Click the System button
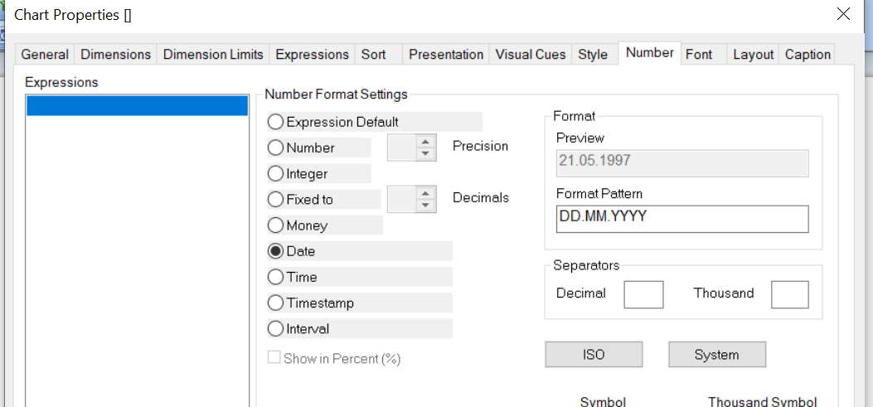Image resolution: width=873 pixels, height=407 pixels. (717, 355)
